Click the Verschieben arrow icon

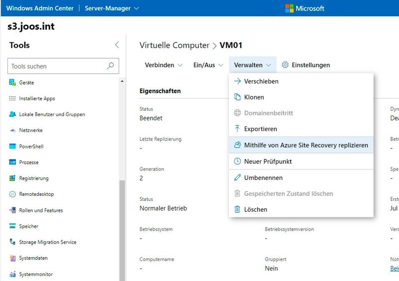coord(237,81)
